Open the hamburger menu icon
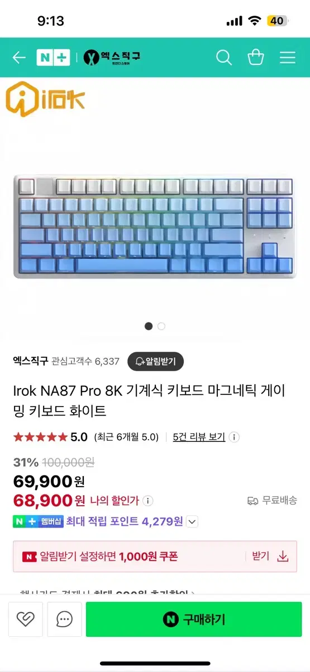 [288, 57]
